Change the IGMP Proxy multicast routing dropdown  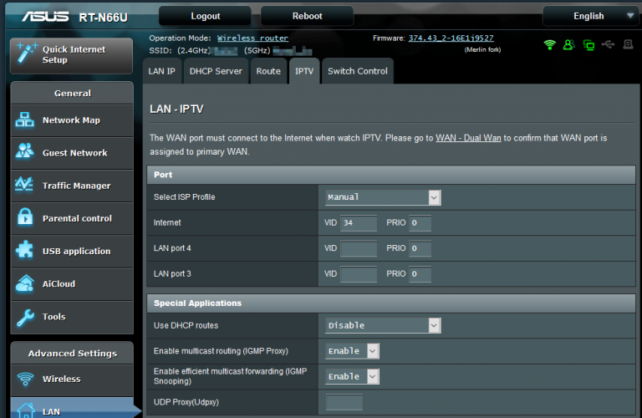pyautogui.click(x=352, y=351)
